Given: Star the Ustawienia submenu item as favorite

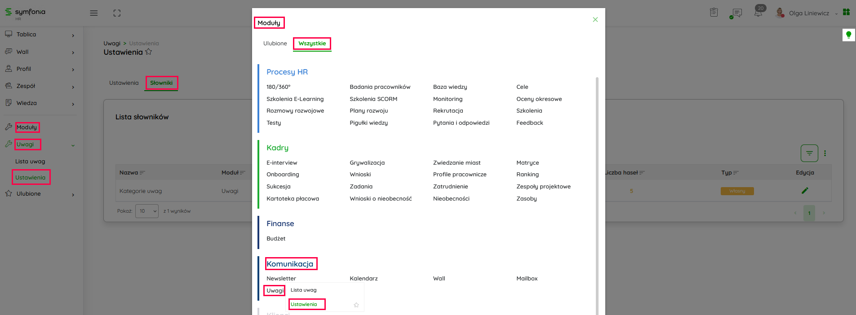Looking at the screenshot, I should pyautogui.click(x=356, y=305).
